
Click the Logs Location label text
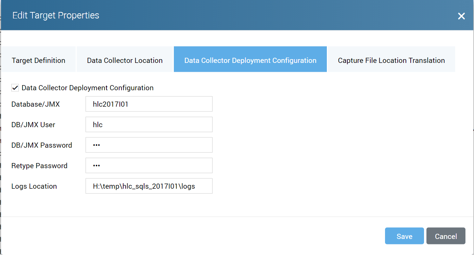pos(34,186)
